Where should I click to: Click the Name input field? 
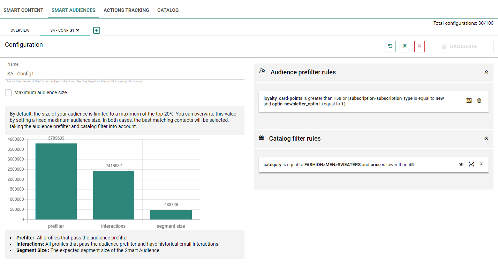coord(124,74)
